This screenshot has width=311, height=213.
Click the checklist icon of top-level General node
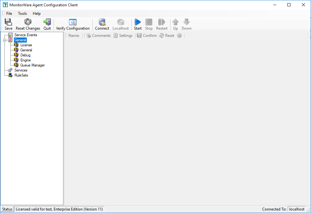[x=10, y=40]
